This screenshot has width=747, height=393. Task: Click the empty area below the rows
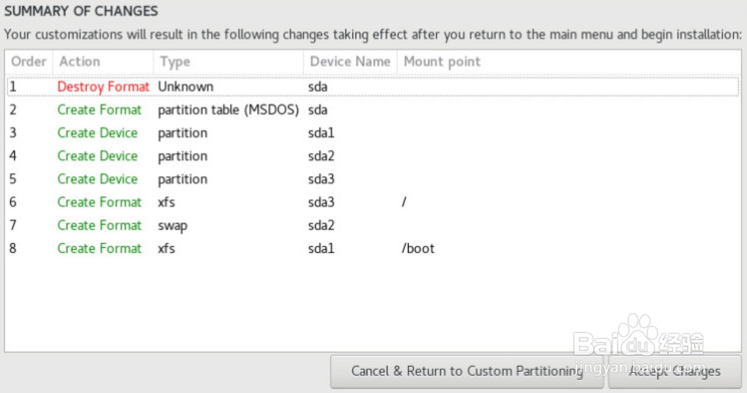(353, 302)
